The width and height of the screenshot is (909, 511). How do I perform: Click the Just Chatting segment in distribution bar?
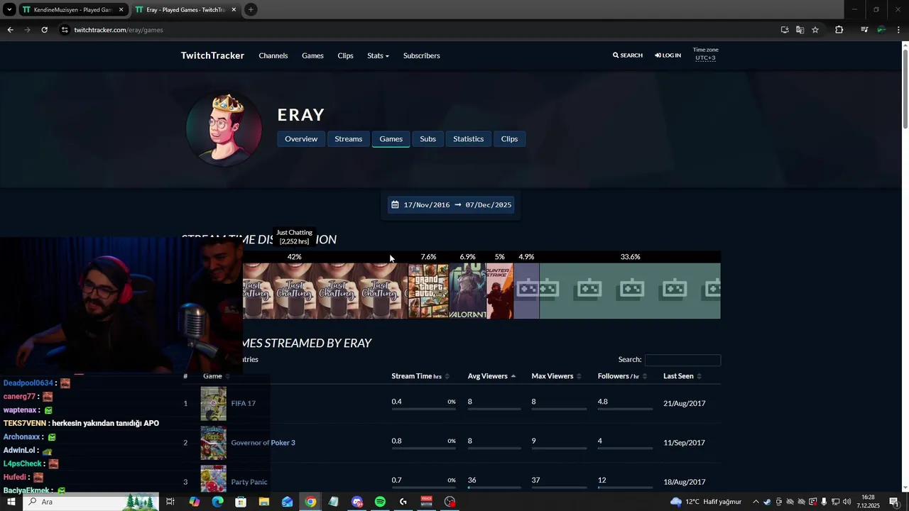tap(325, 291)
